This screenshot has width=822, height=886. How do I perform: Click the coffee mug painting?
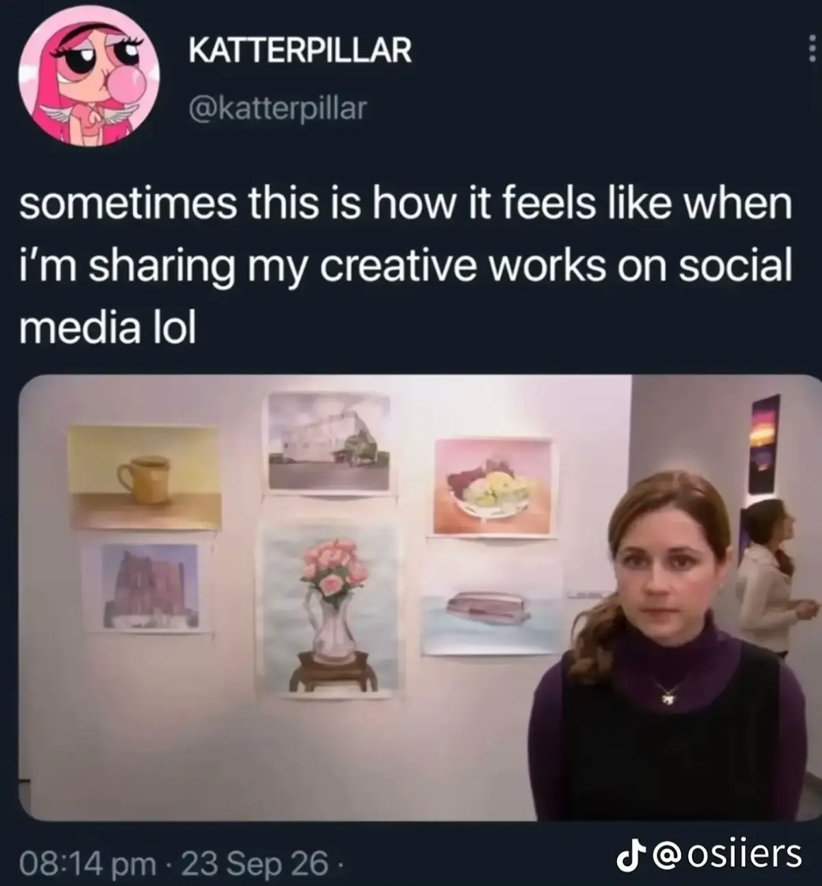(x=145, y=477)
